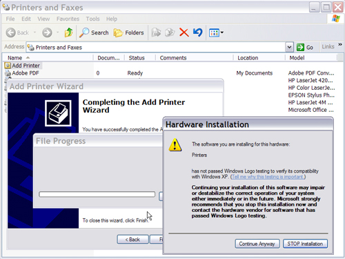Click STOP Installation button
The width and height of the screenshot is (345, 259).
(305, 244)
